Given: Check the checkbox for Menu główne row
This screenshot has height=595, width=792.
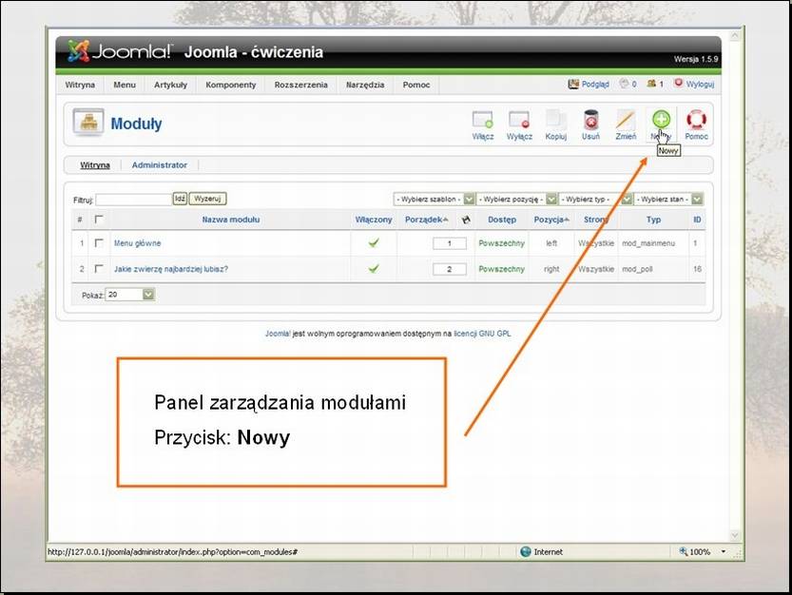Looking at the screenshot, I should (x=99, y=243).
